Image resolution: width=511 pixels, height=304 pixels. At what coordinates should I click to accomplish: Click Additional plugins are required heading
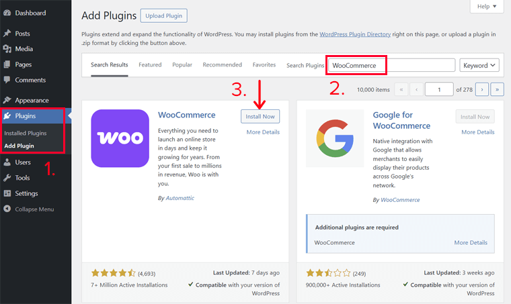tap(357, 227)
